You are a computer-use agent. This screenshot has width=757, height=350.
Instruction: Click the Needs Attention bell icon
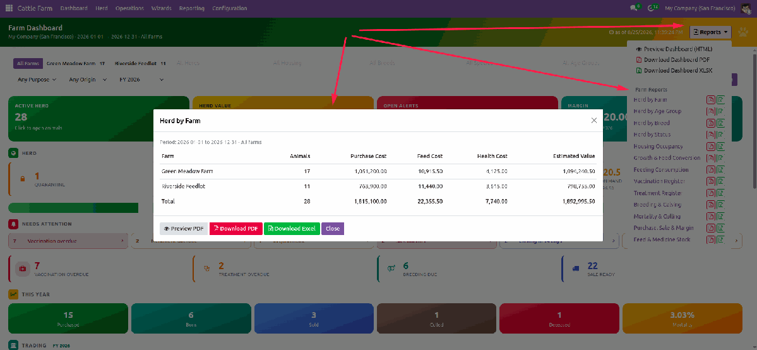(x=13, y=224)
